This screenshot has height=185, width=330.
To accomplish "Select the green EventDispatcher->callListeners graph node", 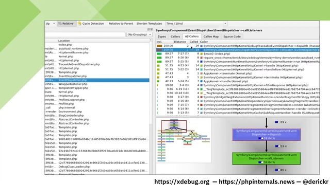I will pos(266,158).
